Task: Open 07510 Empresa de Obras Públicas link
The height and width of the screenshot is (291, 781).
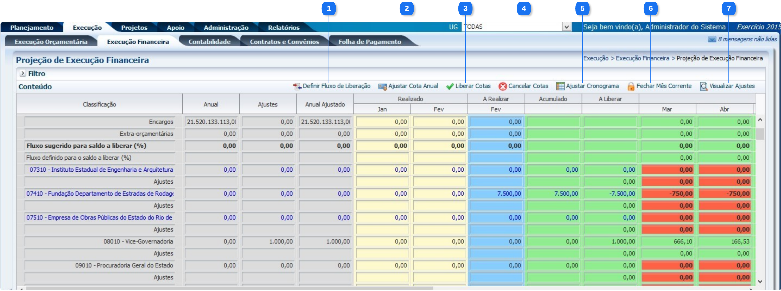Action: pyautogui.click(x=99, y=217)
